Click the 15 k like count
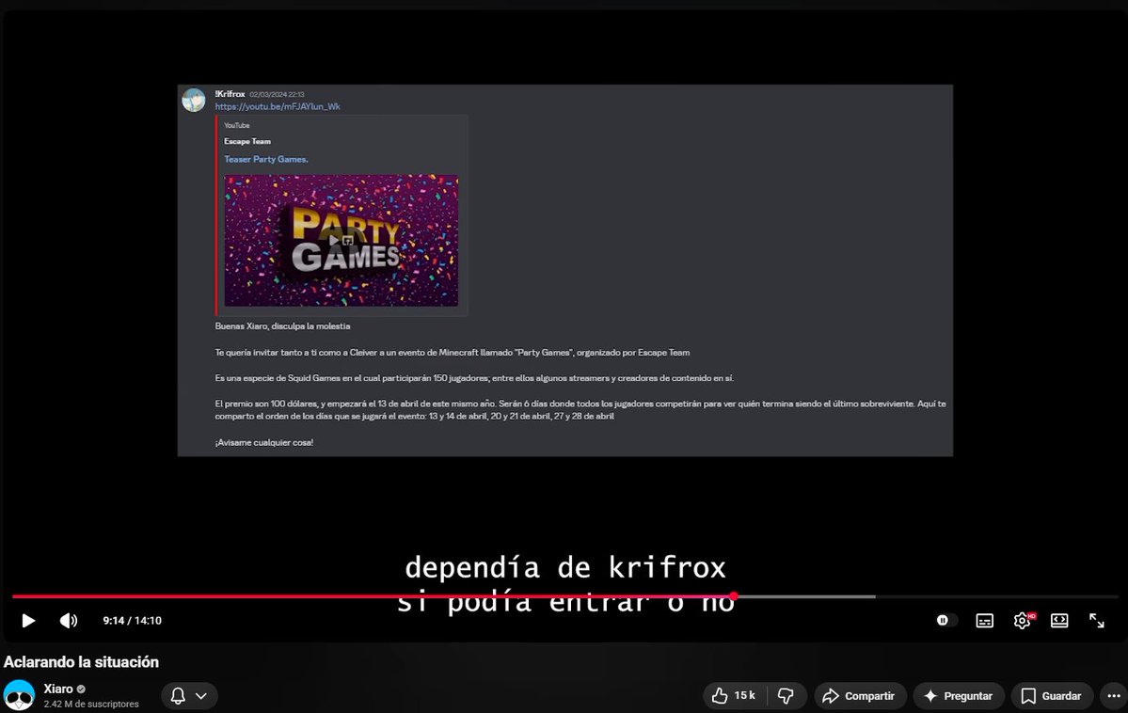 tap(744, 696)
